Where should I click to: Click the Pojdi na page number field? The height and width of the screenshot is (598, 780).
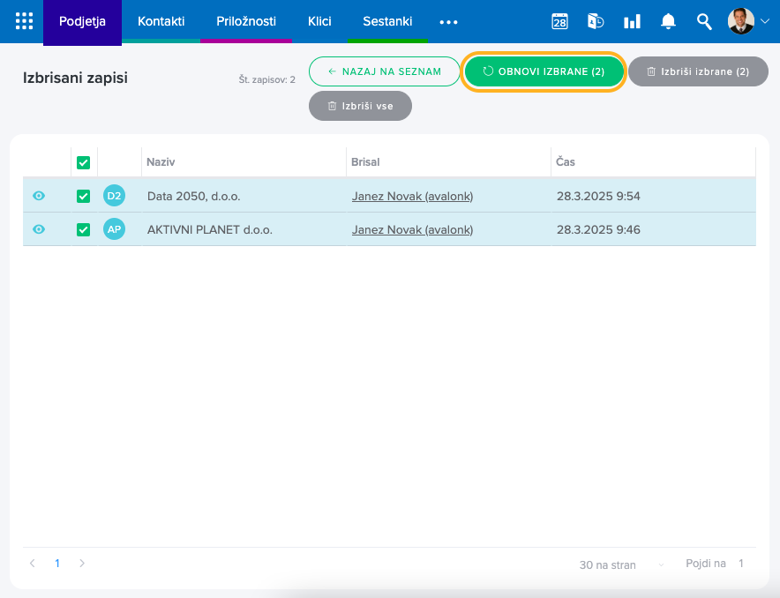(741, 564)
